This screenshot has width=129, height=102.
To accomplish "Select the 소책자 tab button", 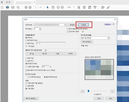I will pyautogui.click(x=70, y=54).
